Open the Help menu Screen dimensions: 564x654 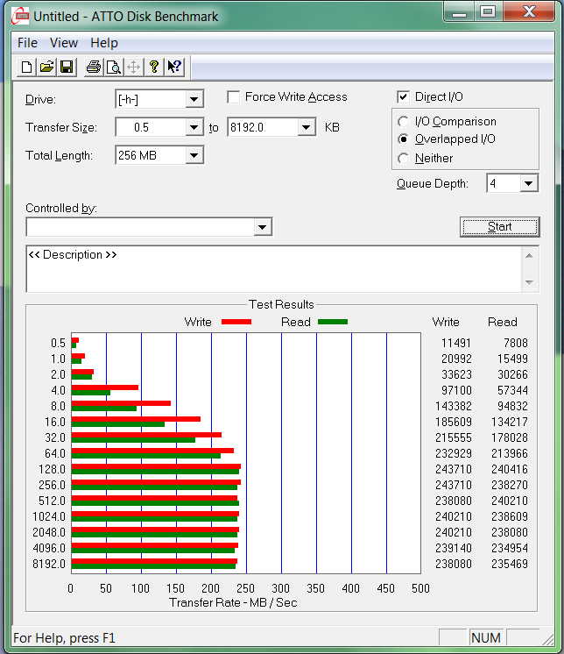coord(104,43)
